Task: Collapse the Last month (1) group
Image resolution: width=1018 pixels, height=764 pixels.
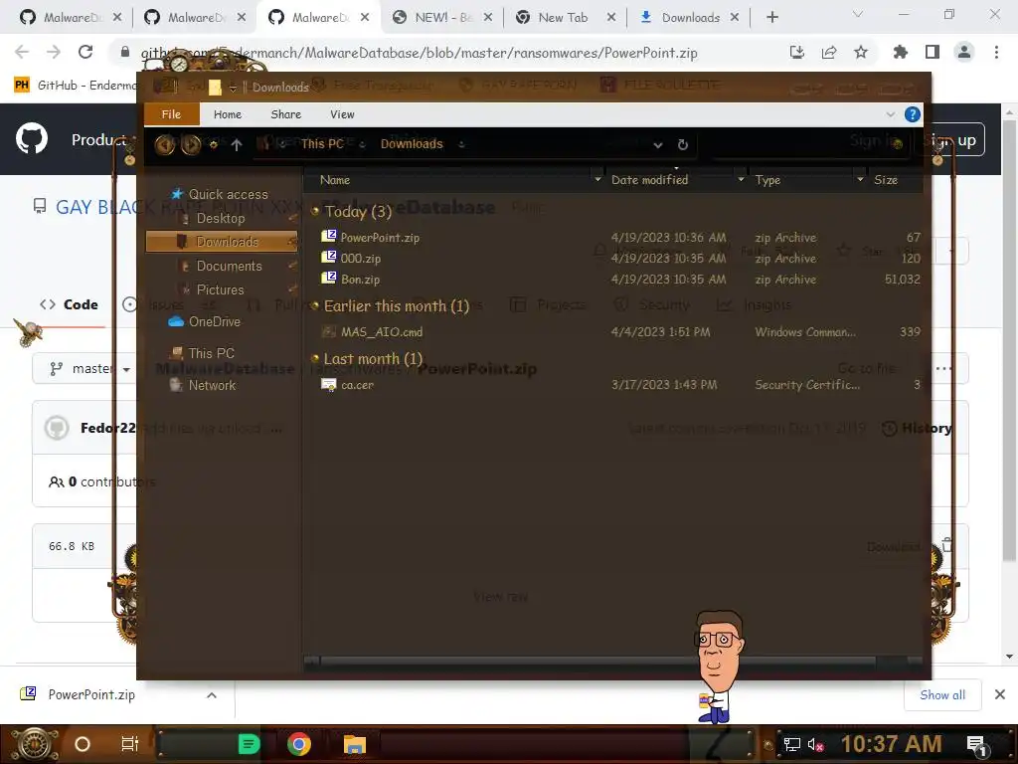Action: pyautogui.click(x=315, y=358)
